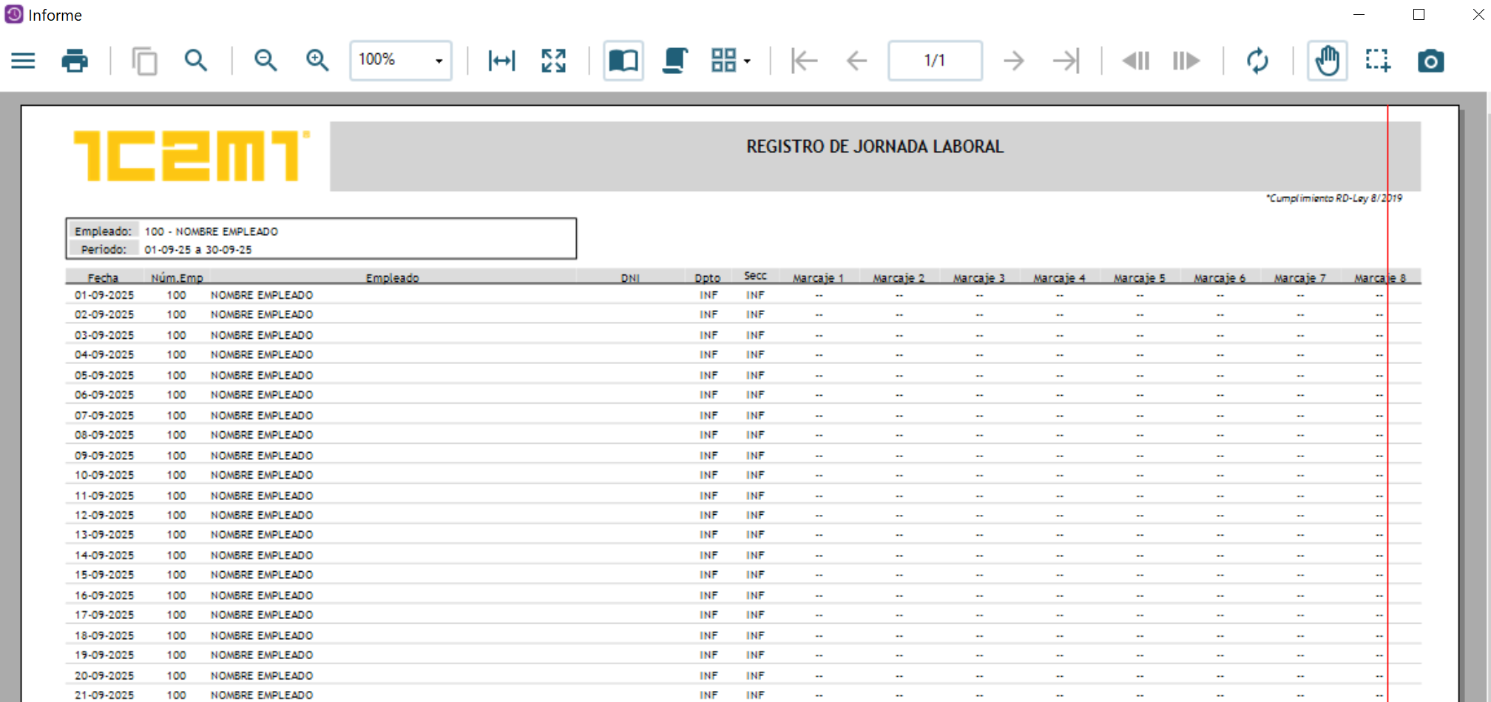Click the date 05-09-2025
The image size is (1491, 702).
pyautogui.click(x=104, y=375)
